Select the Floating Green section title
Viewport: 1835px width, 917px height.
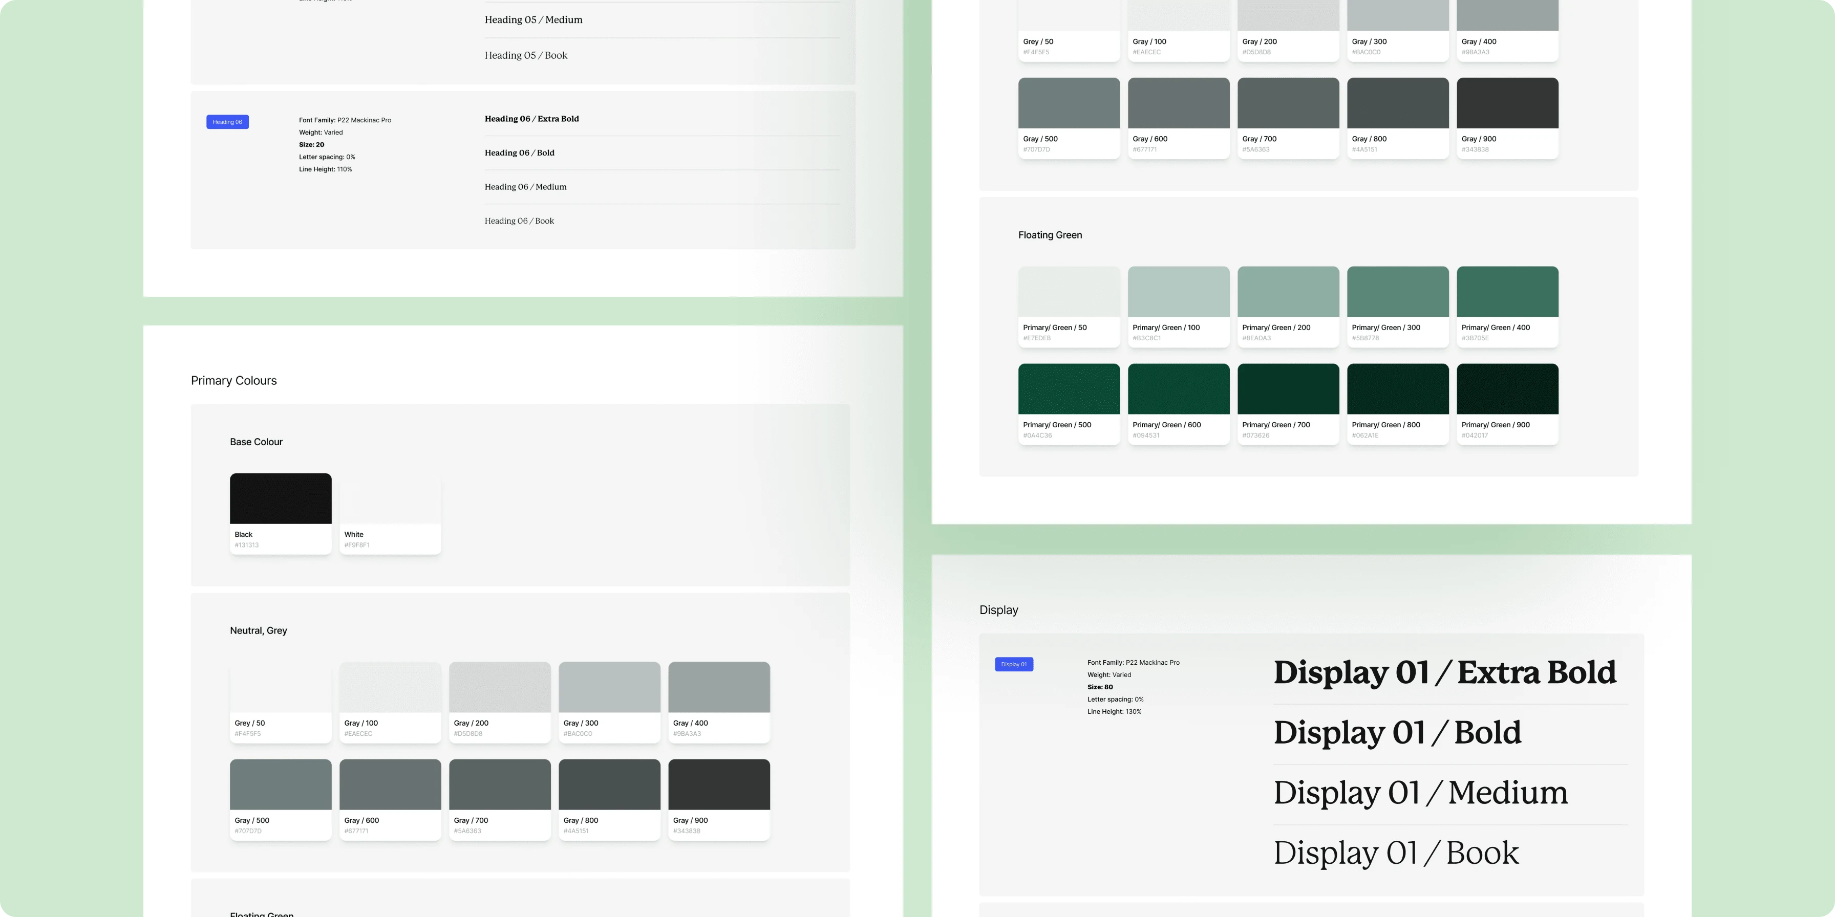pyautogui.click(x=1049, y=234)
